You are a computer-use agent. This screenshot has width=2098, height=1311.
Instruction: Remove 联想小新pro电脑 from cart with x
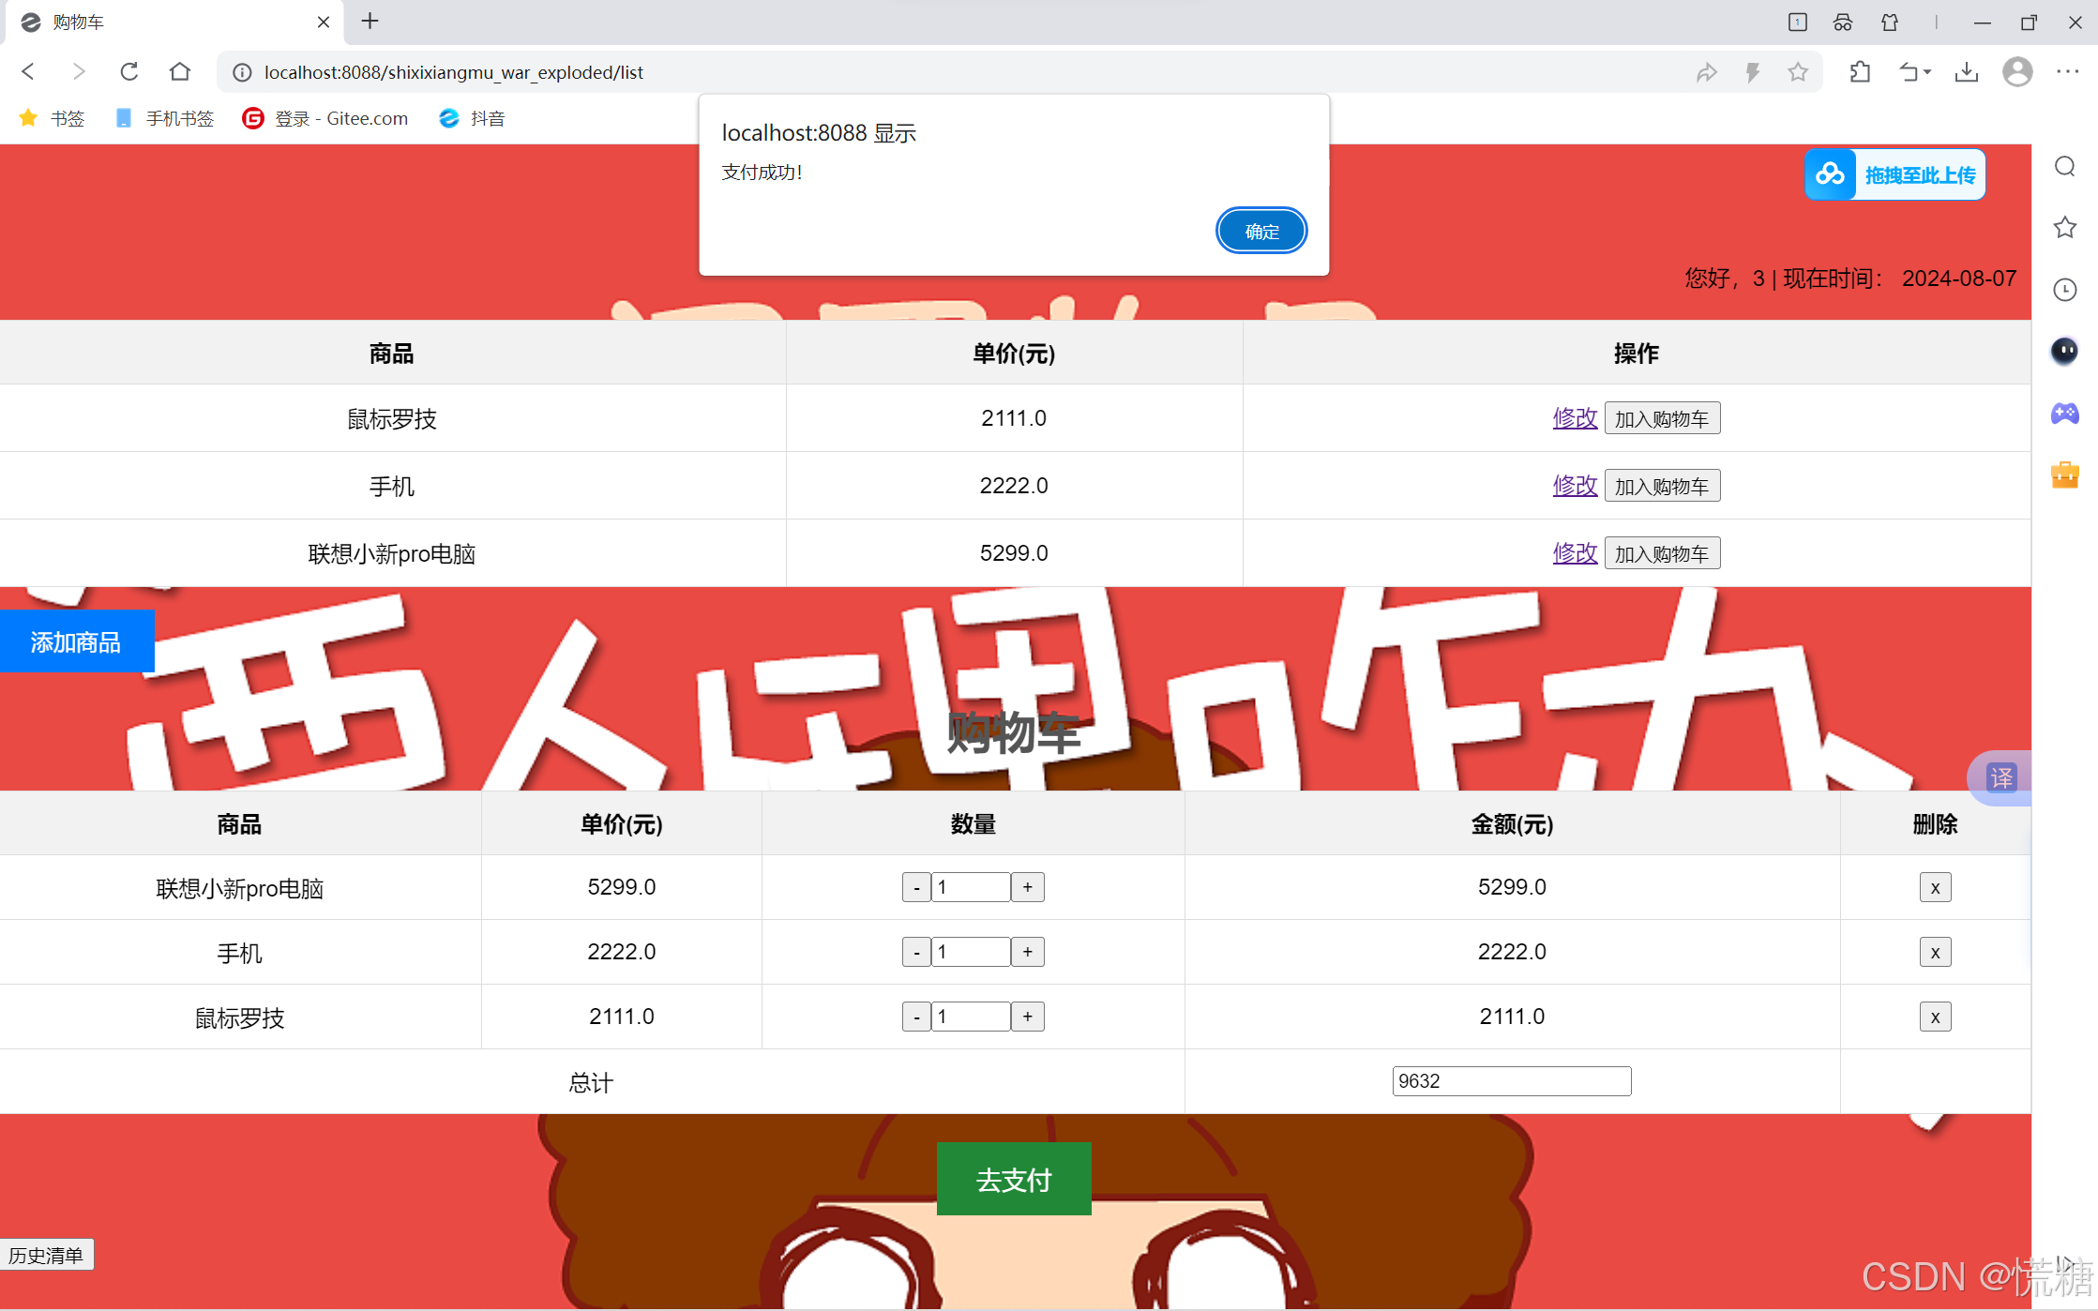[x=1935, y=887]
